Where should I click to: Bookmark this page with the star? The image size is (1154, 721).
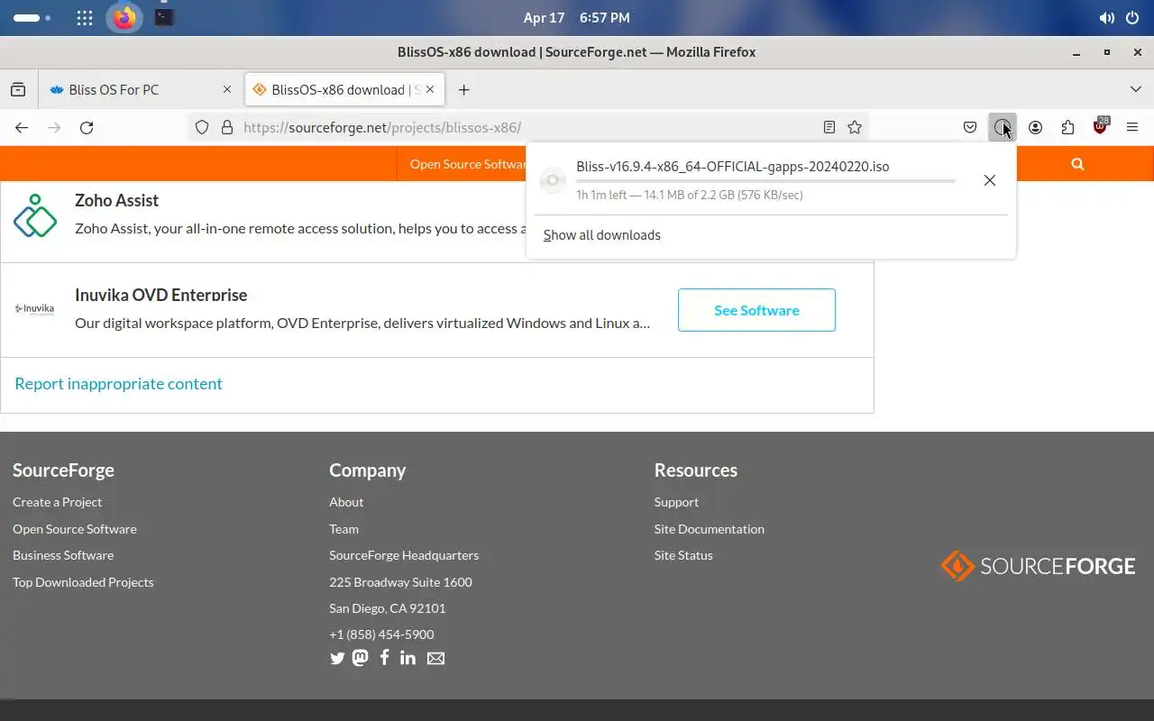[x=855, y=127]
